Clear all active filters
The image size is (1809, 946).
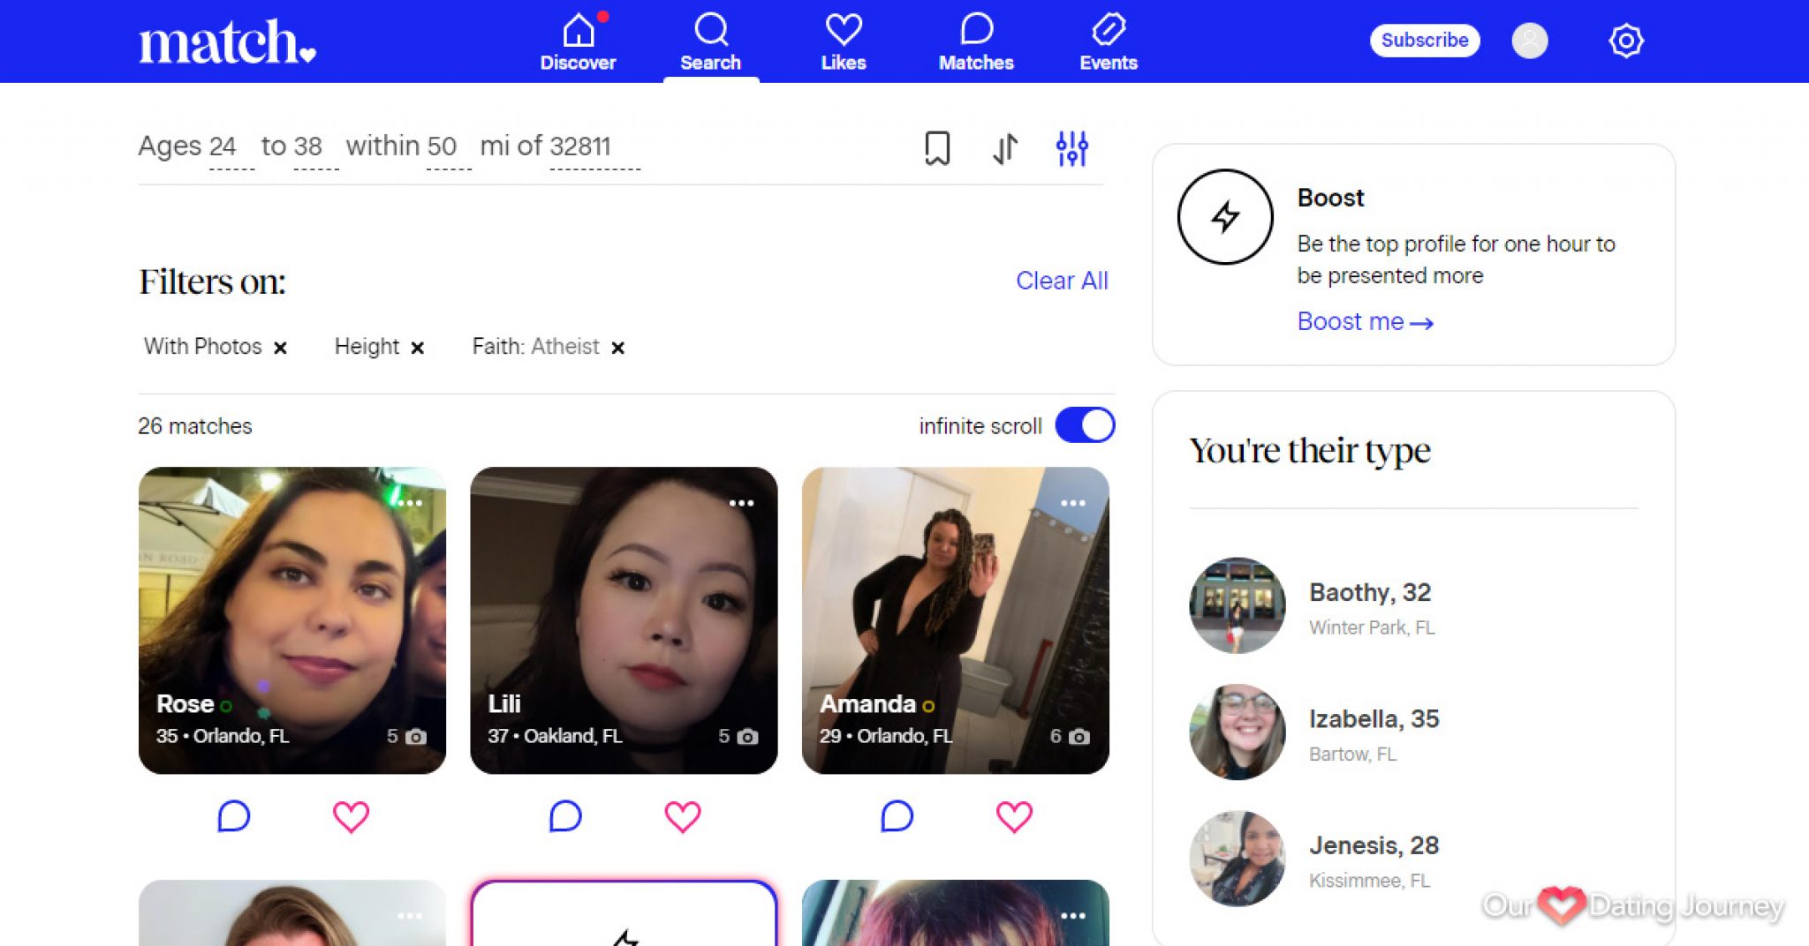tap(1063, 281)
